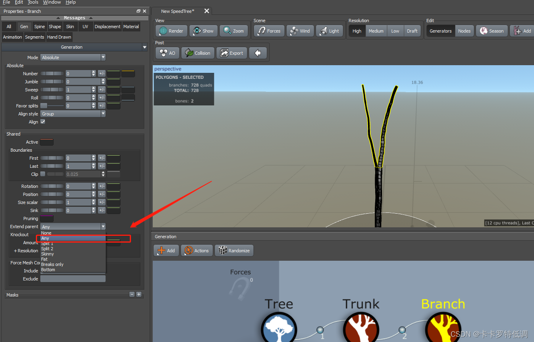This screenshot has height=342, width=534.
Task: Set resolution to High
Action: (357, 31)
